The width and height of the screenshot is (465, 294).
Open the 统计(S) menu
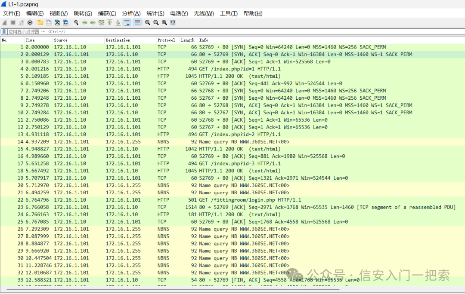tap(155, 13)
